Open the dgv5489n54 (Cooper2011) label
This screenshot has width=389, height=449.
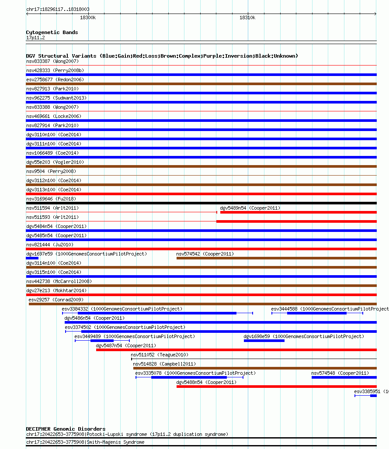(250, 208)
